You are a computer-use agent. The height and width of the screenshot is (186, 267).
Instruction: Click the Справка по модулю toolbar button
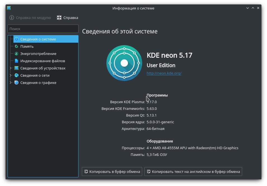tap(30, 18)
